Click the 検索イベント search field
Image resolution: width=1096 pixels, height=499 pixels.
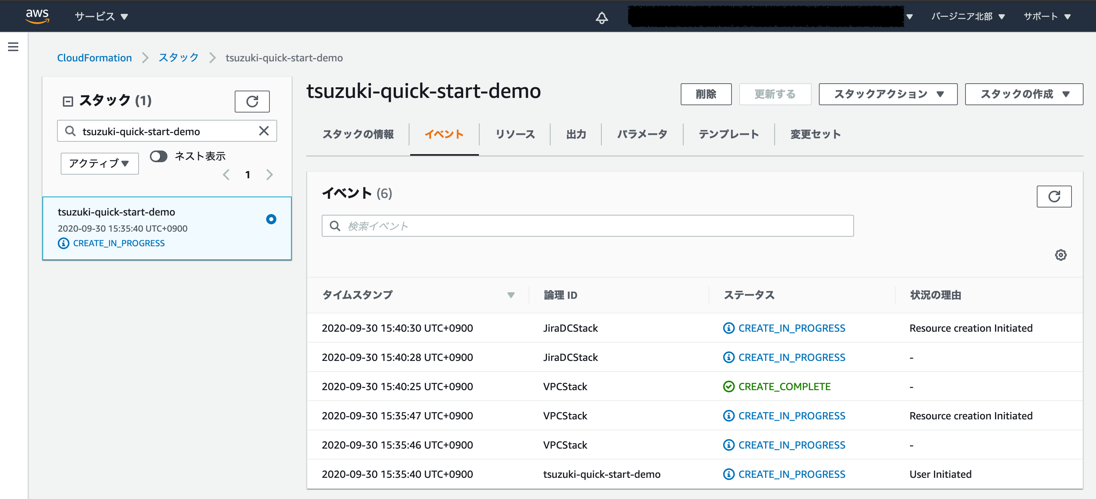coord(587,226)
